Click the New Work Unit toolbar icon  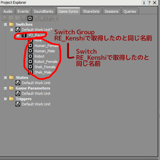coord(5,18)
